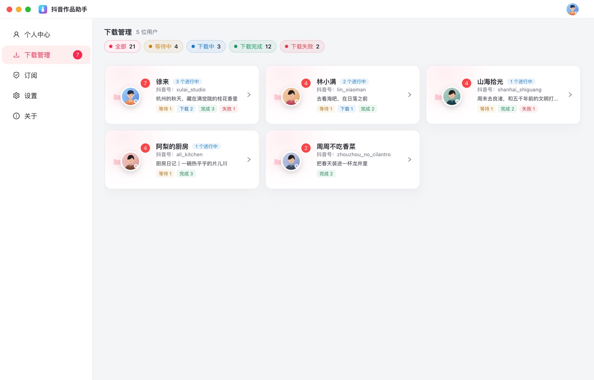
Task: Click the 订阅 shield icon
Action: tap(16, 75)
